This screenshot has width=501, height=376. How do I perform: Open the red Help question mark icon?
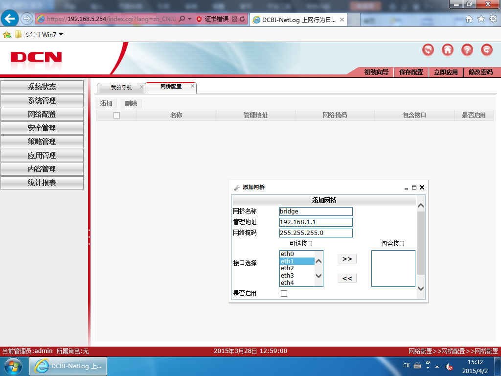pyautogui.click(x=467, y=50)
